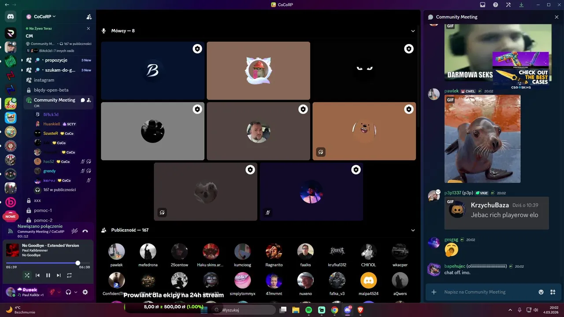Toggle microphone mute in user panel
Viewport: 564px width, 317px height.
coord(52,292)
